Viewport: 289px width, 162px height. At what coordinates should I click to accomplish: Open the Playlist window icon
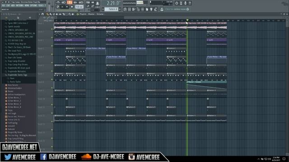coord(125,9)
